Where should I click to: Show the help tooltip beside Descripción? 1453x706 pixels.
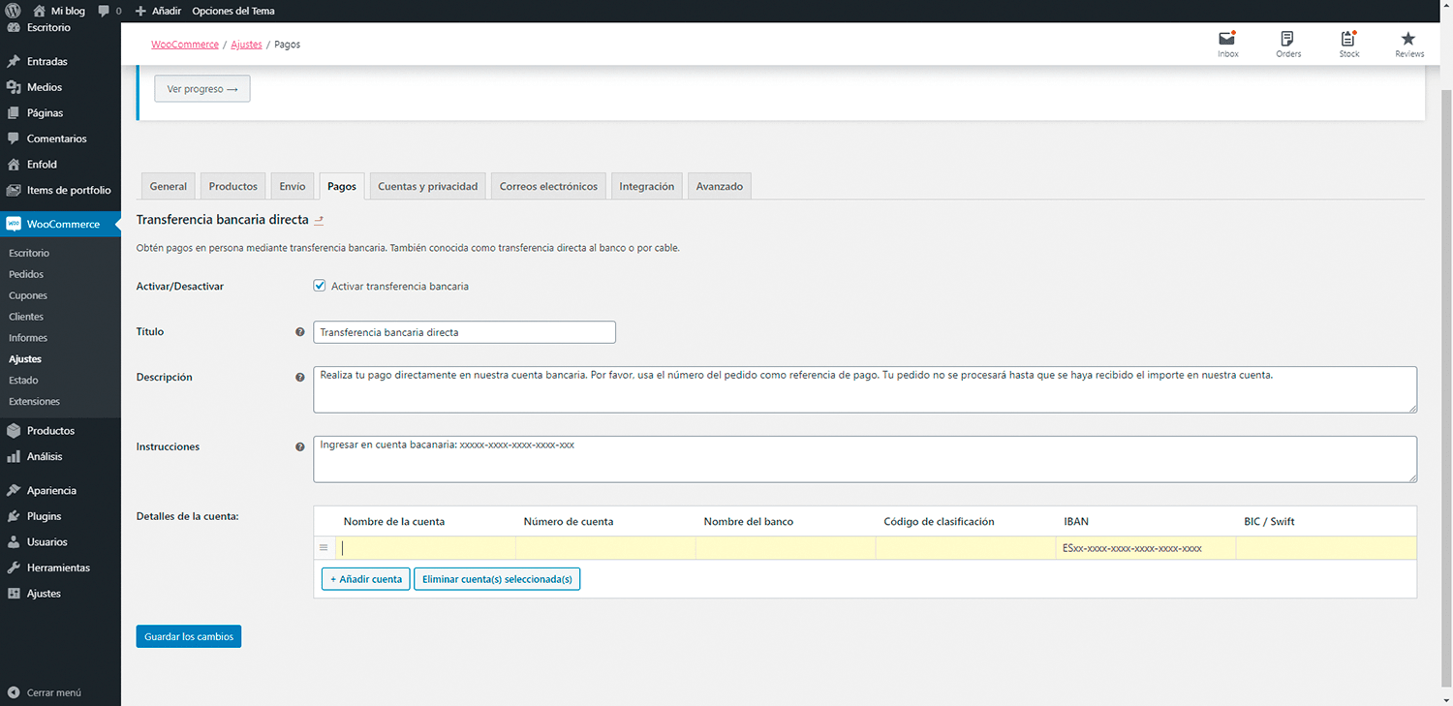click(x=300, y=378)
